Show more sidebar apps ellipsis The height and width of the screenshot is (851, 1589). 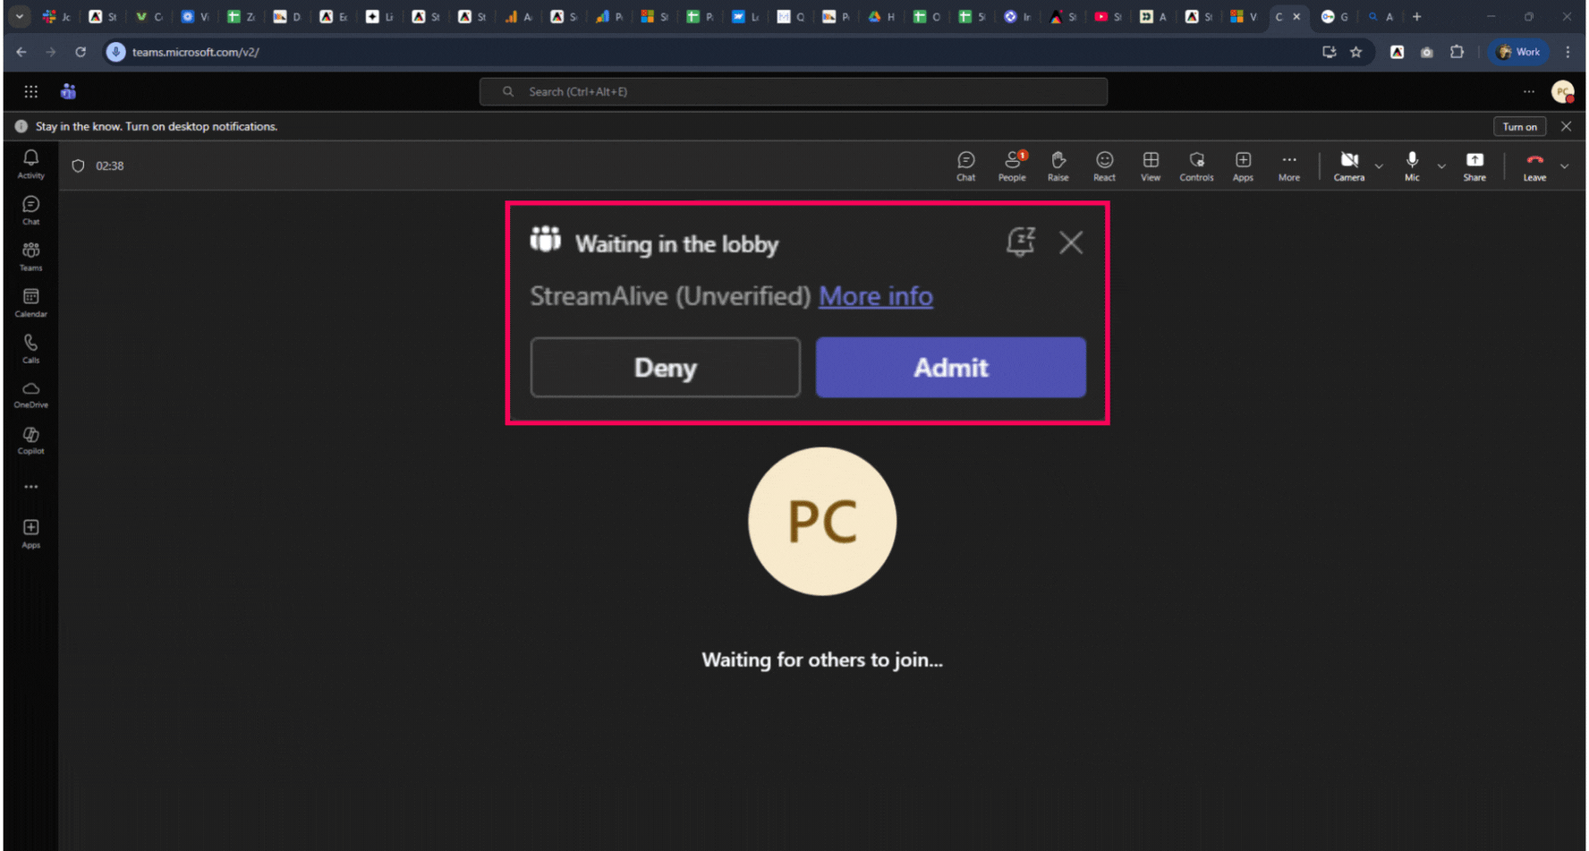[31, 487]
